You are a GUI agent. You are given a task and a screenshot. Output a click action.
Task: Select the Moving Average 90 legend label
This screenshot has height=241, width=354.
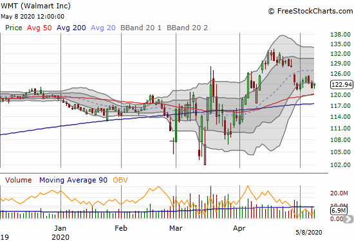point(73,180)
